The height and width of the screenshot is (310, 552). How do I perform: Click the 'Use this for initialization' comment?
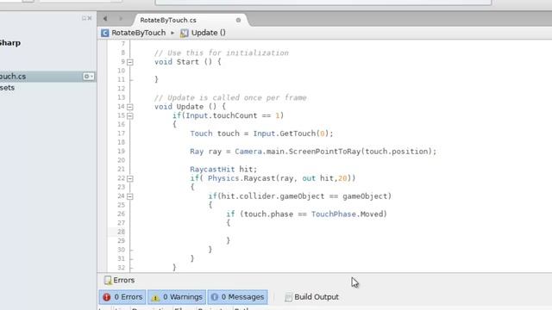[222, 53]
